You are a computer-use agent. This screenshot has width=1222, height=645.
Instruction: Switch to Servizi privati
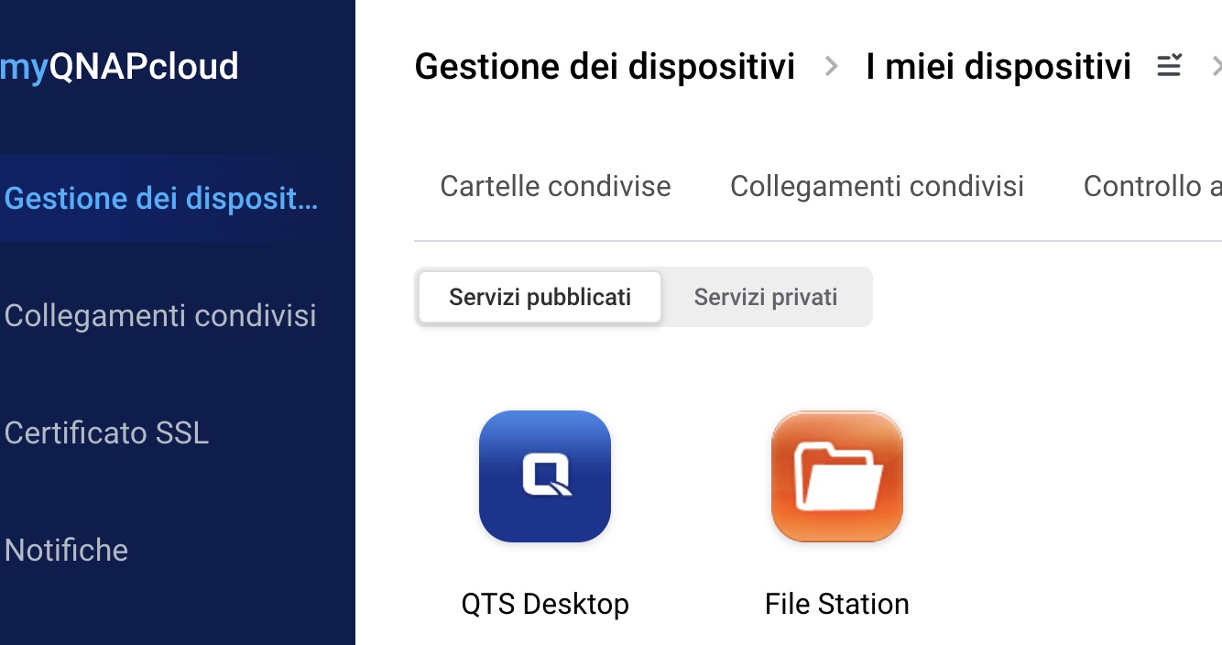[765, 297]
